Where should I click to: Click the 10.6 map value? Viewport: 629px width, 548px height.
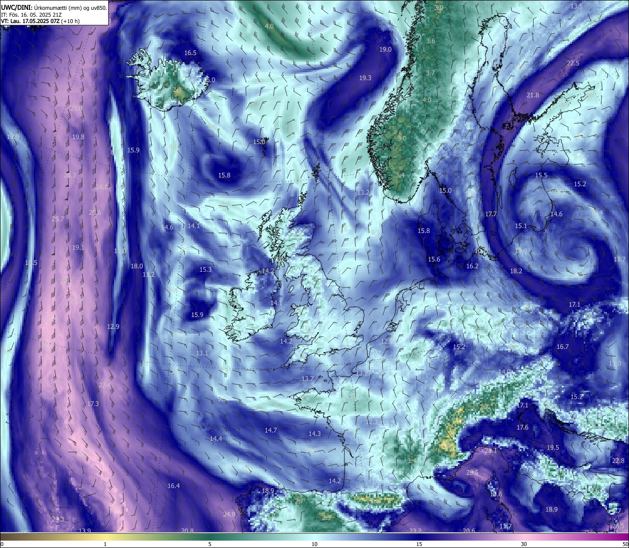[x=496, y=494]
